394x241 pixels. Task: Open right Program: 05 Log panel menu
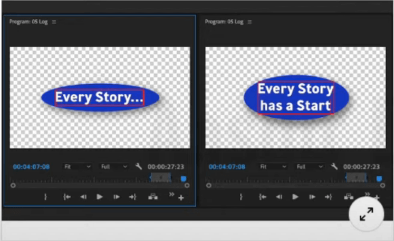tap(249, 22)
